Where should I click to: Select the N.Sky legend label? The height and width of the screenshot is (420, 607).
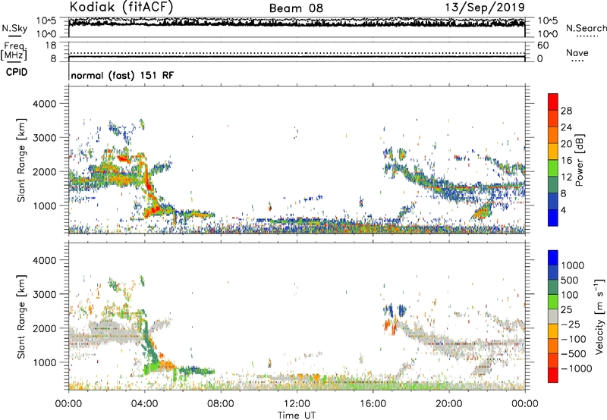point(14,28)
